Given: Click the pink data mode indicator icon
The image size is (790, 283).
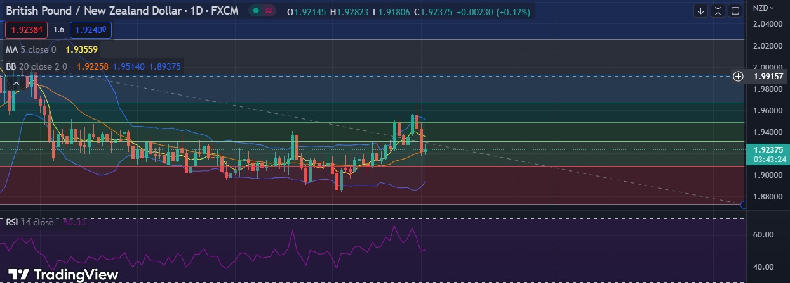Looking at the screenshot, I should point(269,11).
